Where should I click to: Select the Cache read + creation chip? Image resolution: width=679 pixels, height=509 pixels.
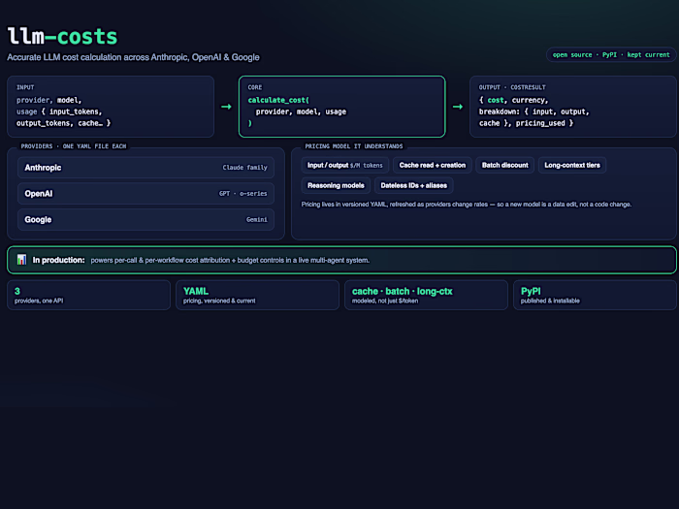pyautogui.click(x=433, y=166)
